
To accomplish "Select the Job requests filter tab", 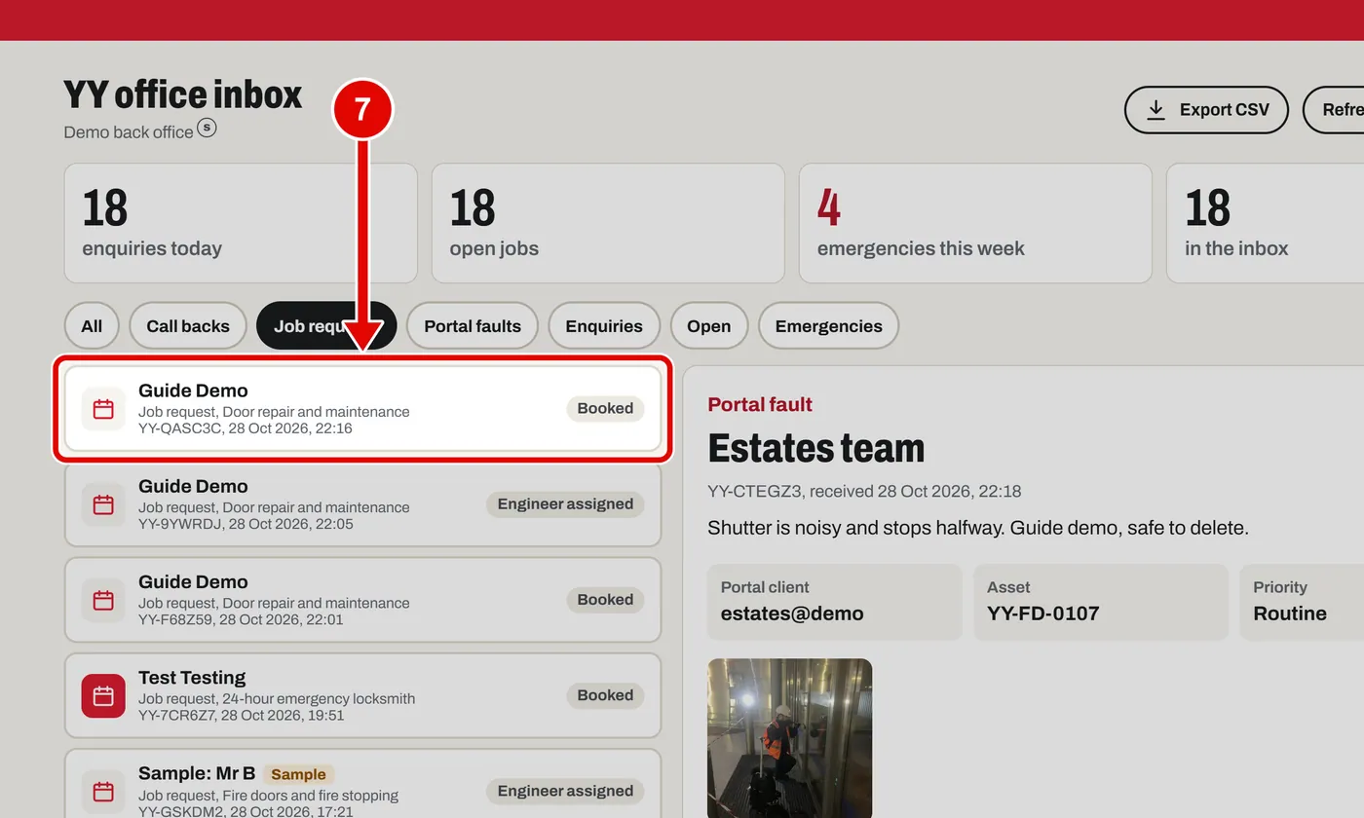I will (x=326, y=326).
